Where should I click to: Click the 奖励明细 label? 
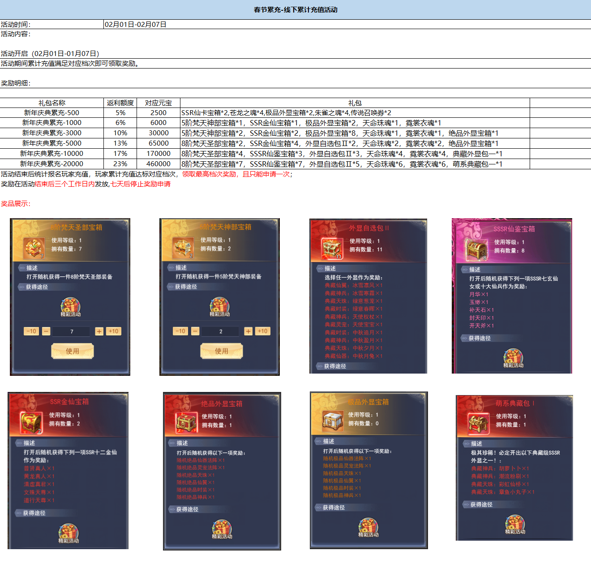[x=16, y=83]
